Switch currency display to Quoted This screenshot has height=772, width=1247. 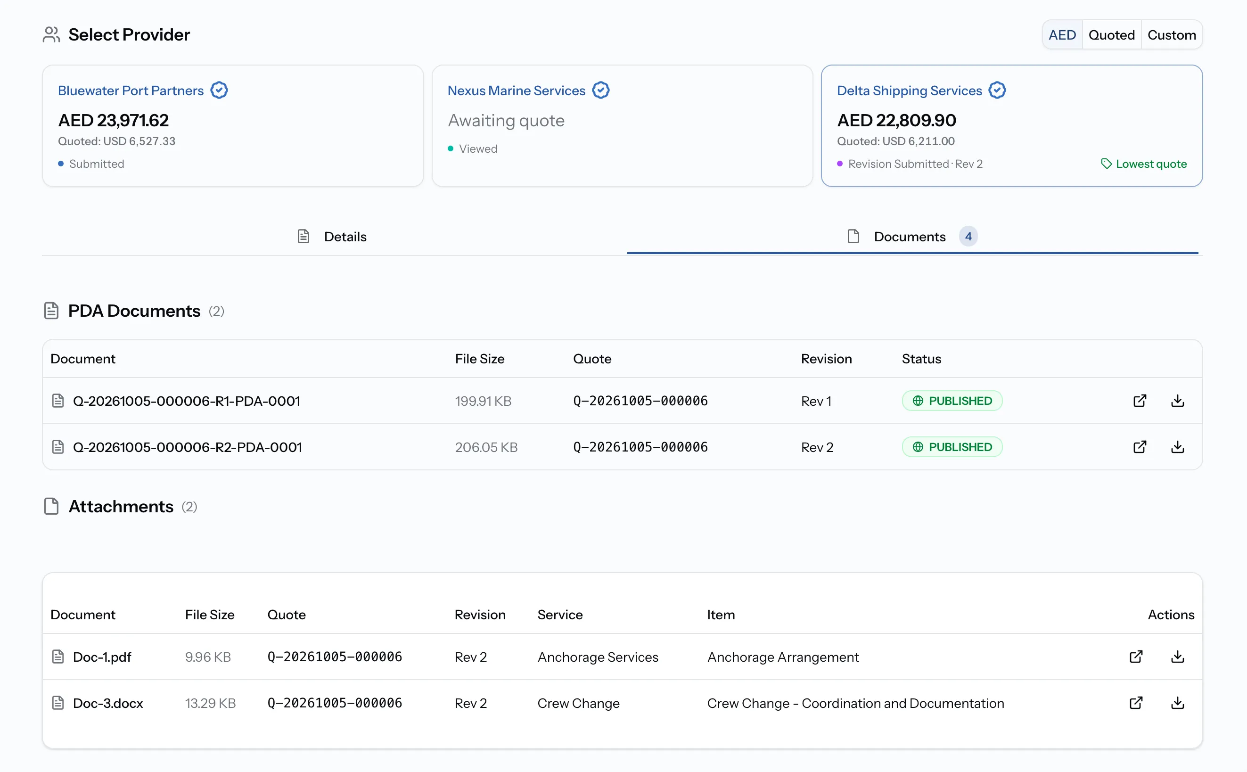(x=1111, y=35)
